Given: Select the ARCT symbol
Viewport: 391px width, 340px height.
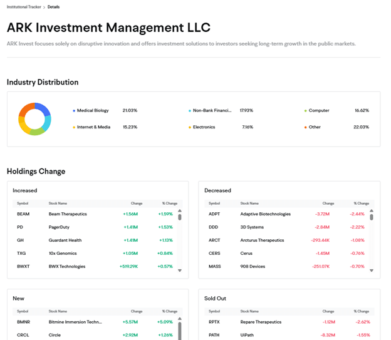Looking at the screenshot, I should click(x=214, y=240).
